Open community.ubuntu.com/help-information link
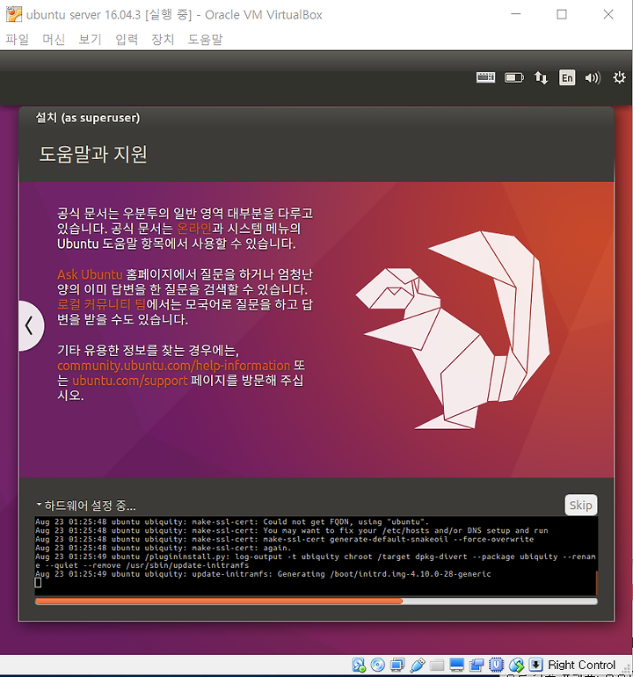633x677 pixels. 173,366
